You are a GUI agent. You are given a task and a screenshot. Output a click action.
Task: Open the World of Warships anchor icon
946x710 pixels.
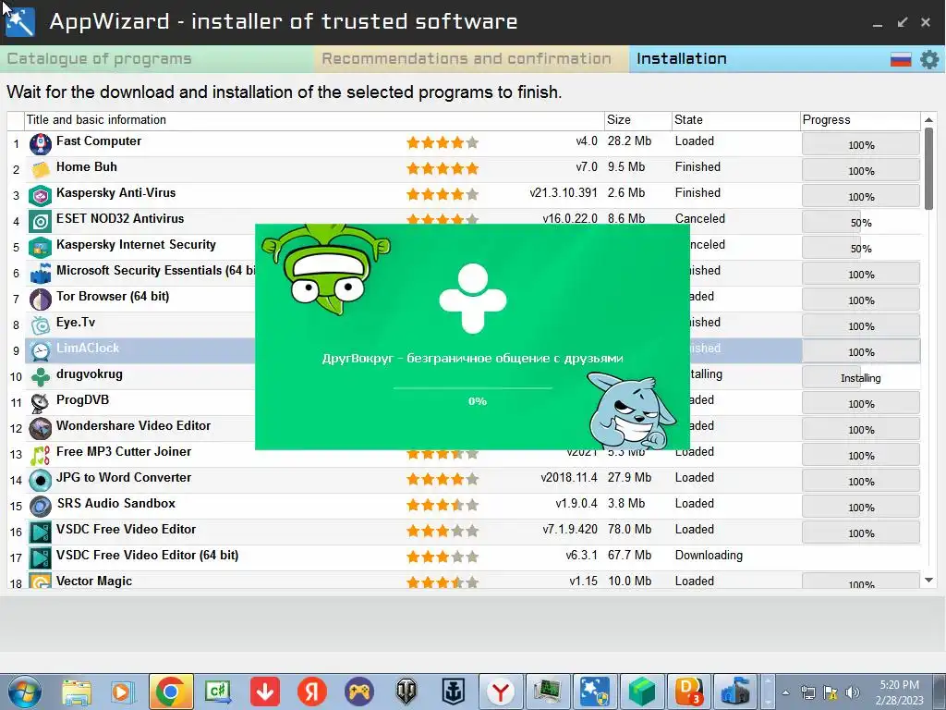tap(453, 692)
